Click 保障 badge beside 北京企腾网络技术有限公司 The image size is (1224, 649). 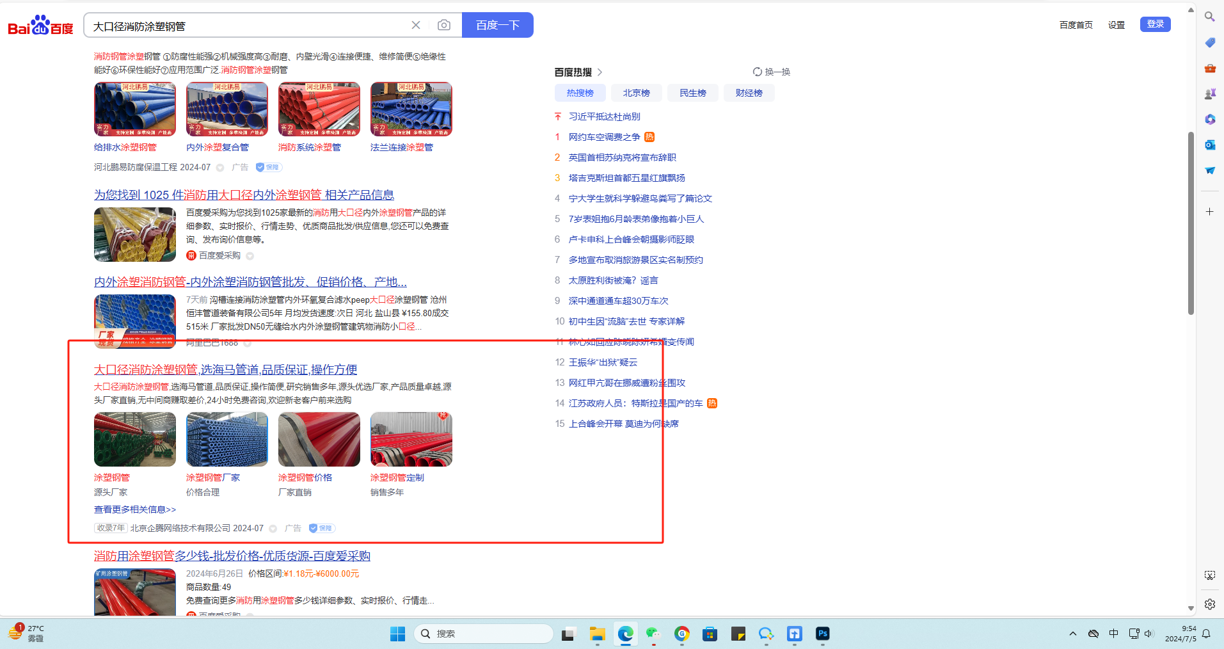(x=322, y=528)
